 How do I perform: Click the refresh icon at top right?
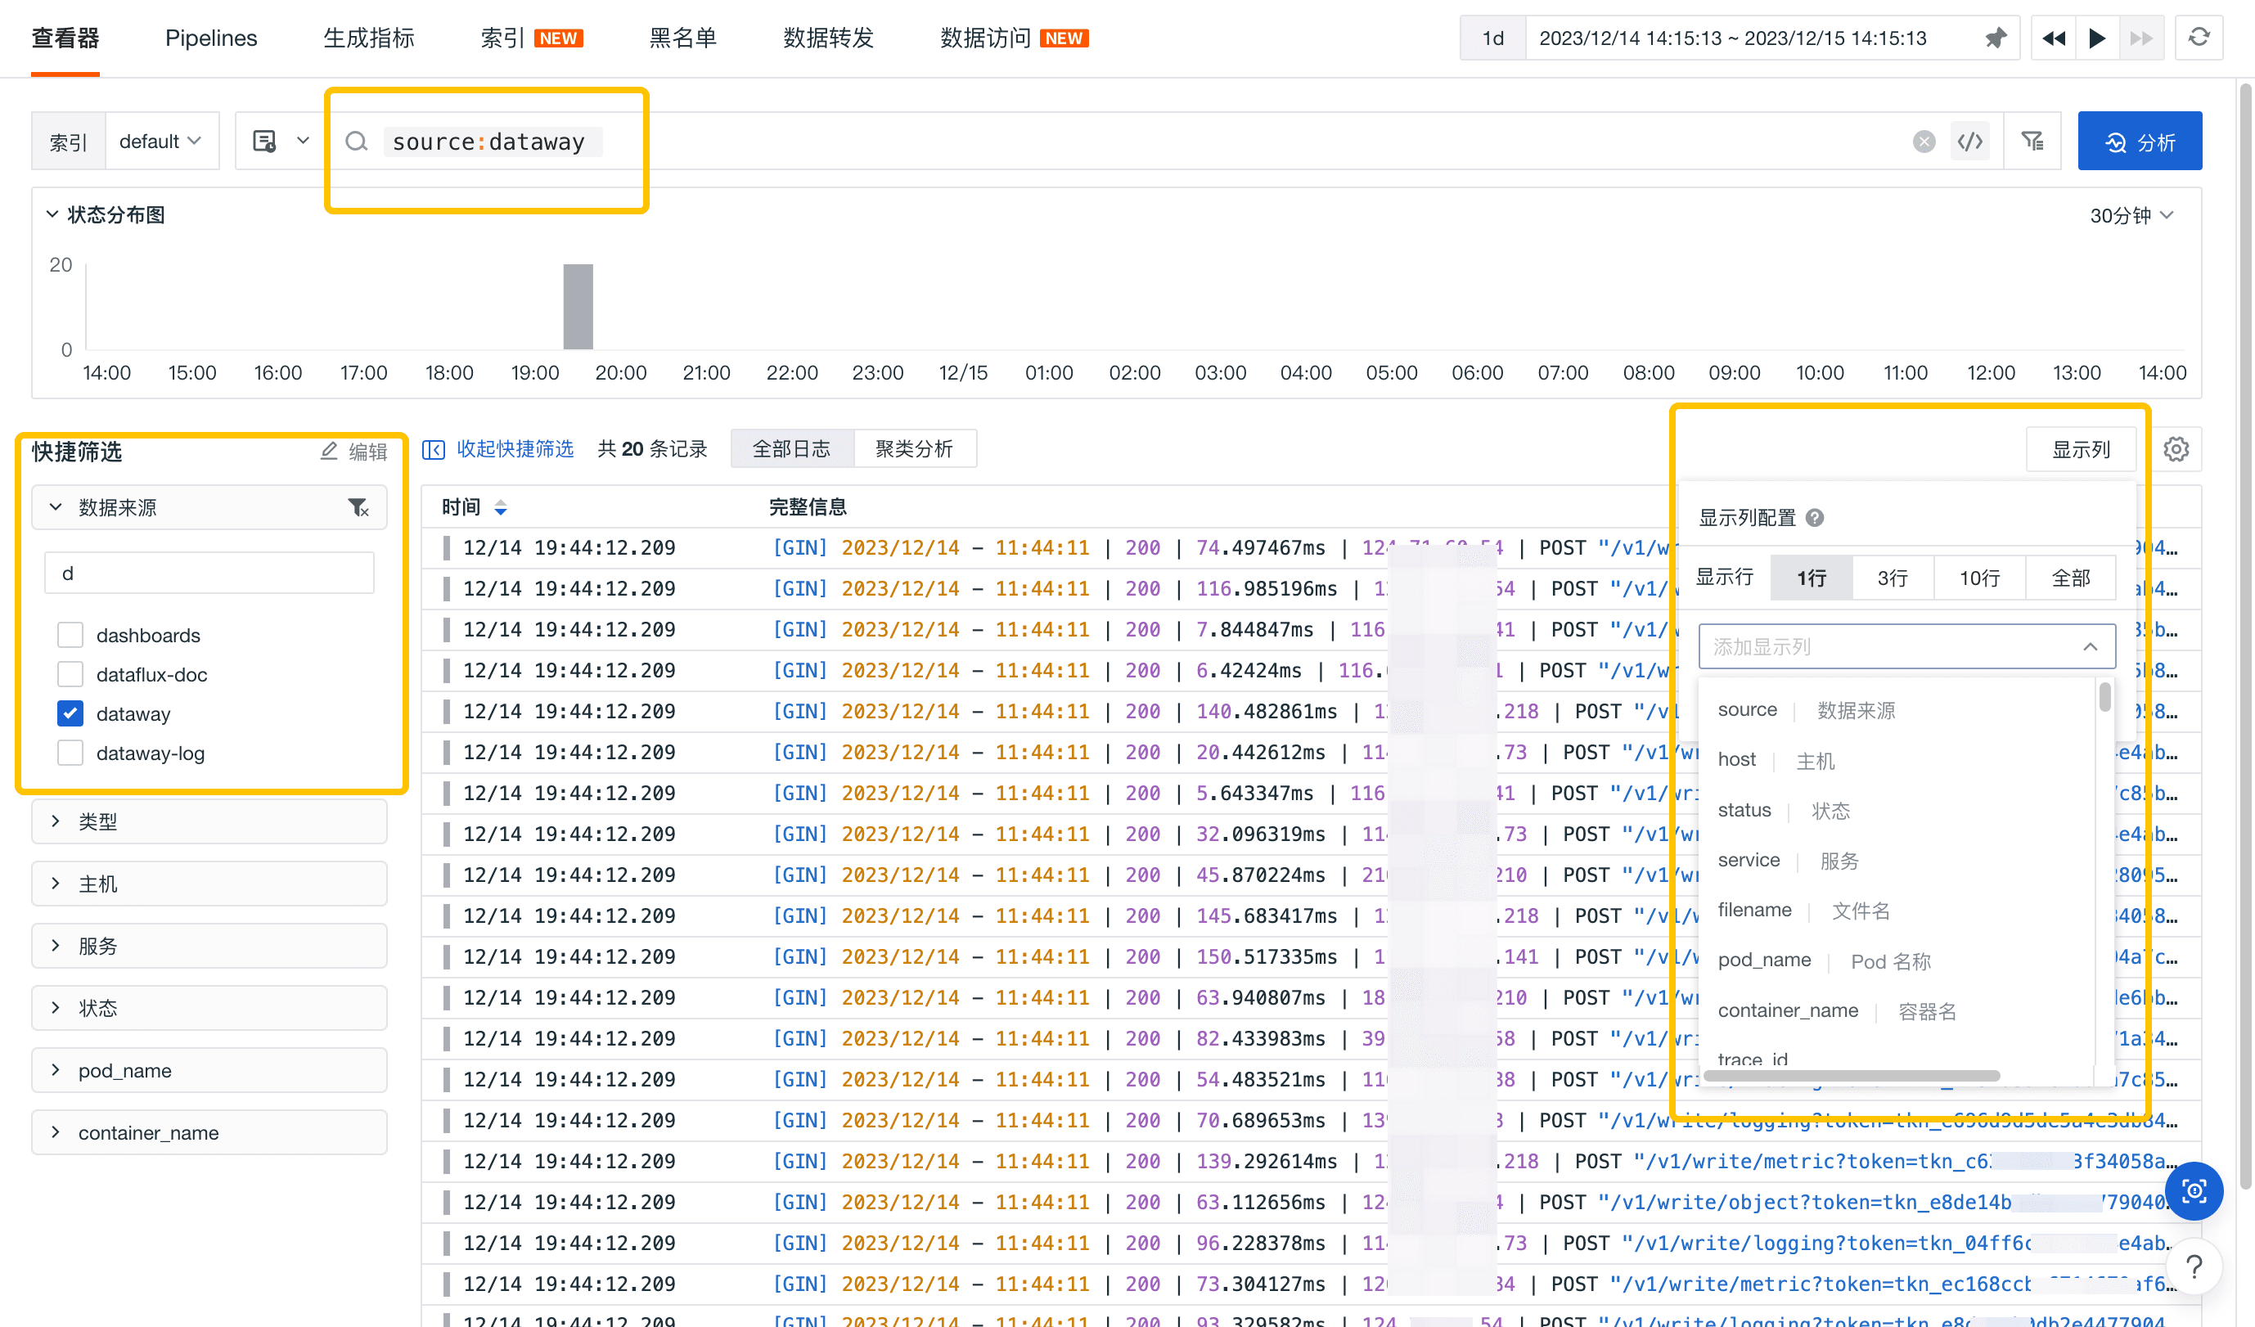(2198, 38)
